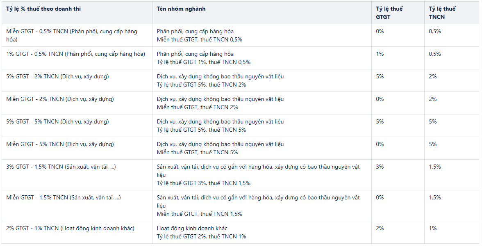
Task: Click the "Tỷ lệ thuế TNCN" column header
Action: tap(442, 13)
